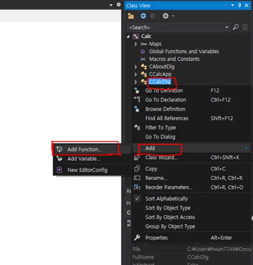
Task: Click the blue Back navigation arrow
Action: pyautogui.click(x=143, y=16)
